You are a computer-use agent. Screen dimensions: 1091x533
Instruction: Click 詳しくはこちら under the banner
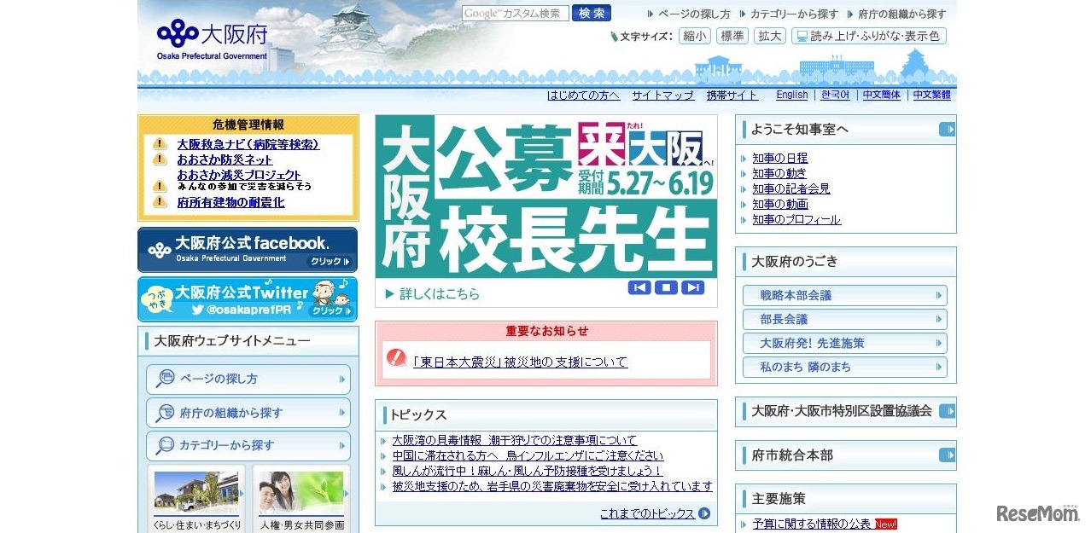(433, 294)
